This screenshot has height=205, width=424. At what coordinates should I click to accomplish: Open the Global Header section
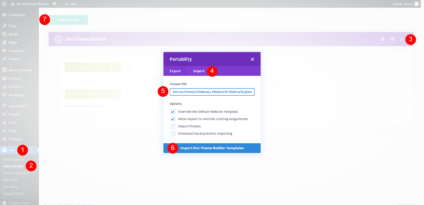92,67
